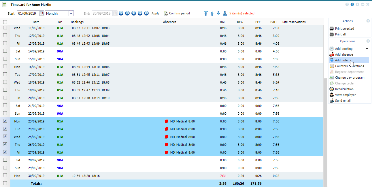The image size is (372, 187).
Task: Click the red Medical absence marker on 25/09/2019
Action: tap(166, 137)
